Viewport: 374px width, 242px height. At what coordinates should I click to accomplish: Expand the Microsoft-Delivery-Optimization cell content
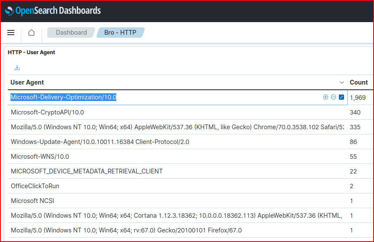pos(341,97)
